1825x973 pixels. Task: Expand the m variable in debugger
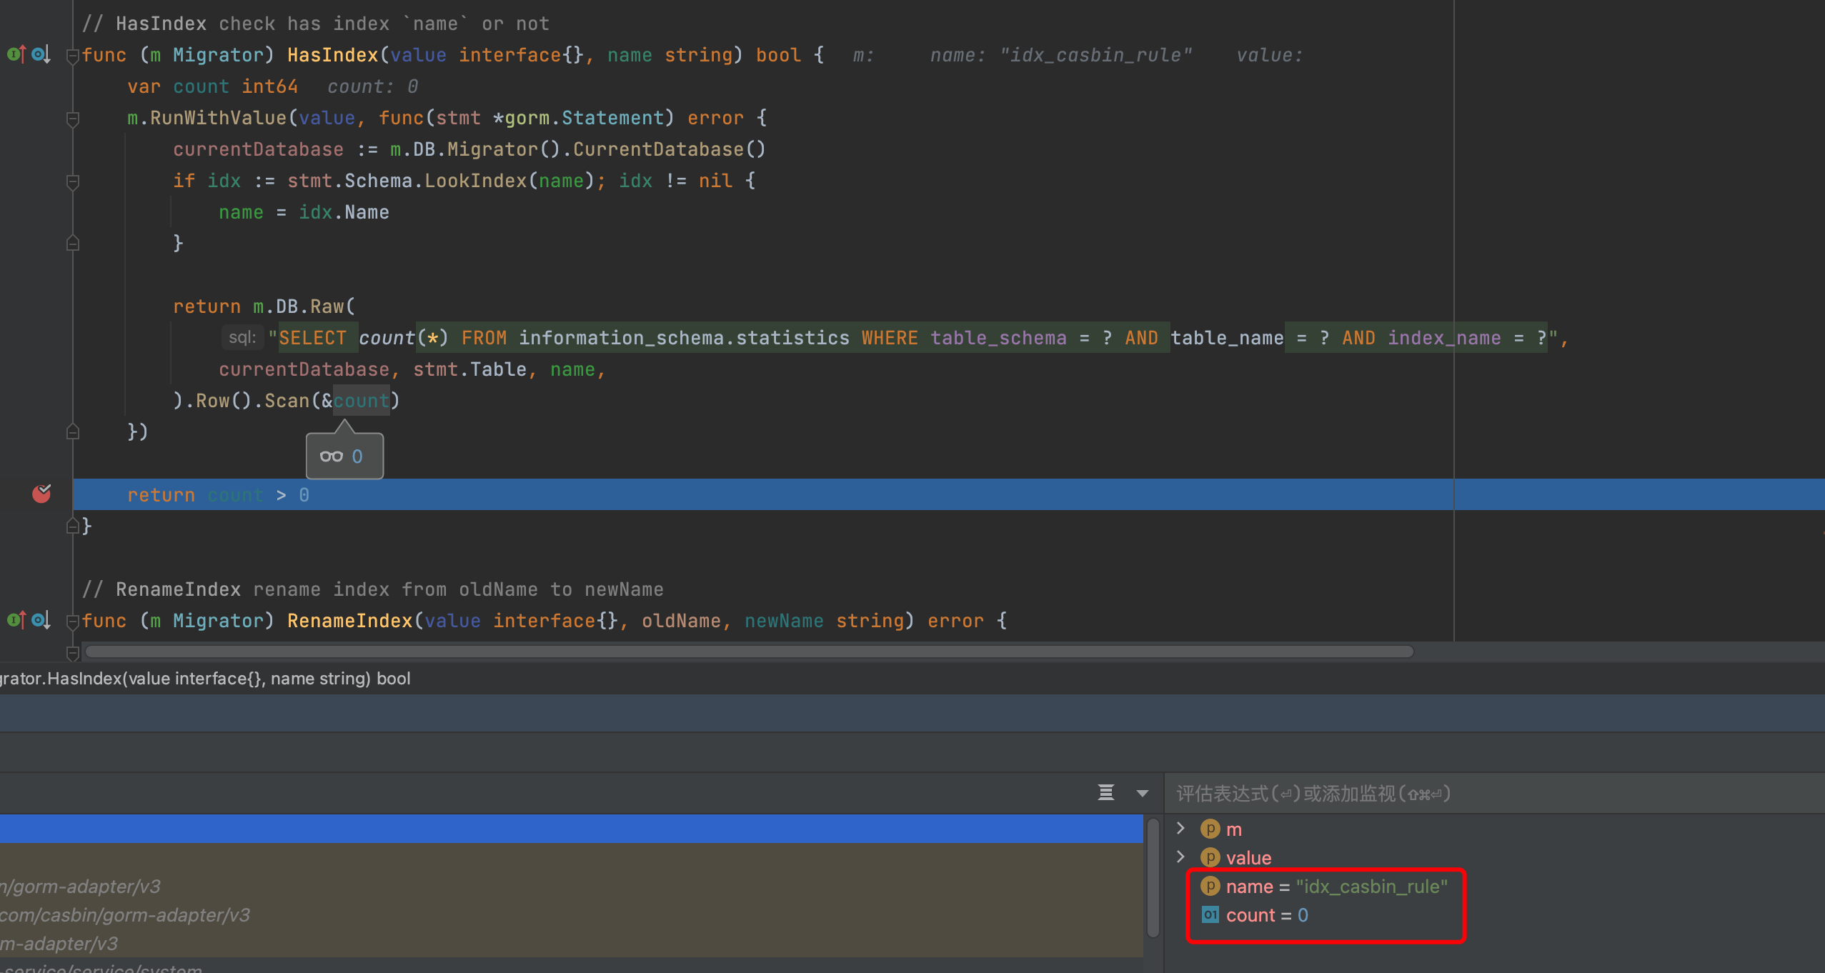point(1180,829)
